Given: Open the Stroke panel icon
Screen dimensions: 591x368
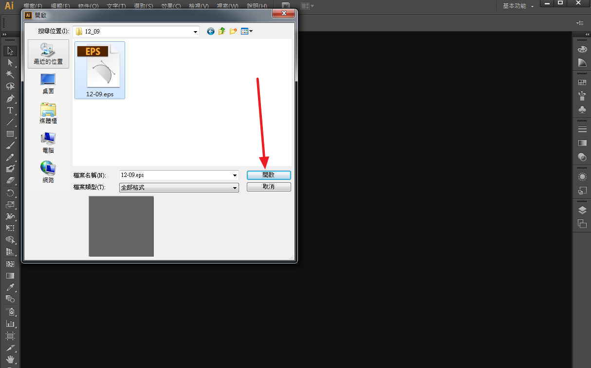Looking at the screenshot, I should pos(582,129).
